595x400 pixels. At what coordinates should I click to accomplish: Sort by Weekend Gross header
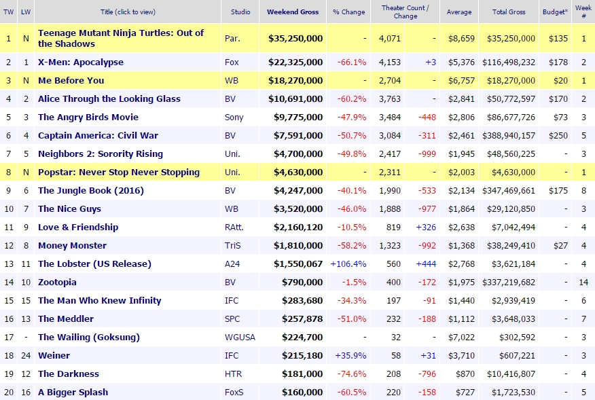point(293,12)
